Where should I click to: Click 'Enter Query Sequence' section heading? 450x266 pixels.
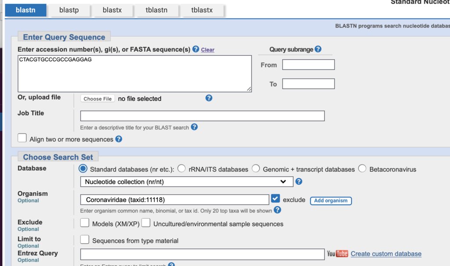[64, 37]
